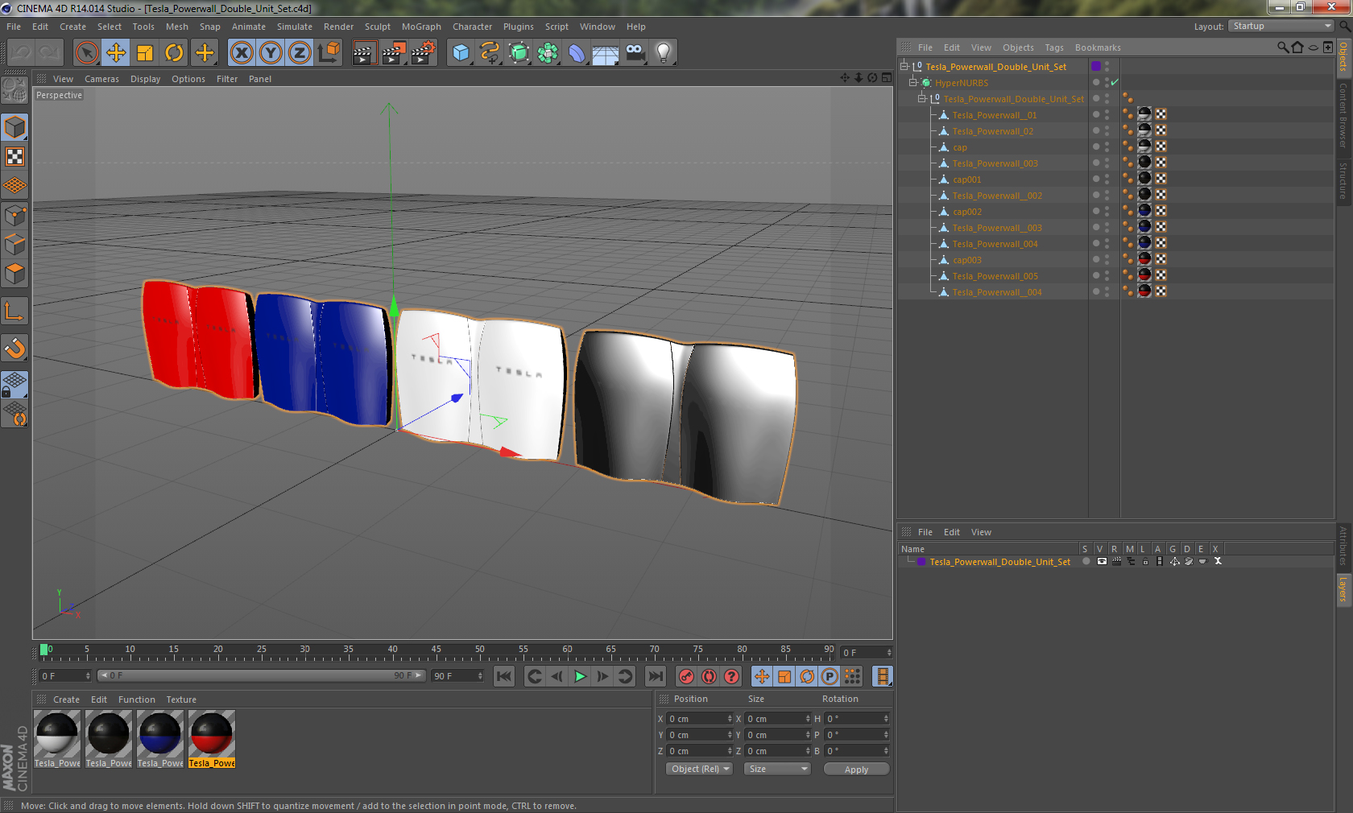1353x813 pixels.
Task: Toggle Z-axis lock
Action: click(300, 53)
